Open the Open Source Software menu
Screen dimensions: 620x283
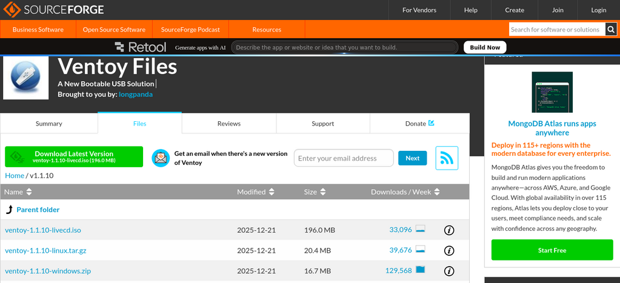[x=114, y=30]
